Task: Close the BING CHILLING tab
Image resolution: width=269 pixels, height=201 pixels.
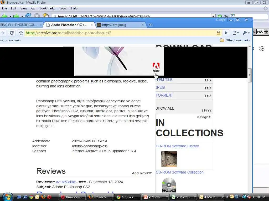Action: (41, 25)
